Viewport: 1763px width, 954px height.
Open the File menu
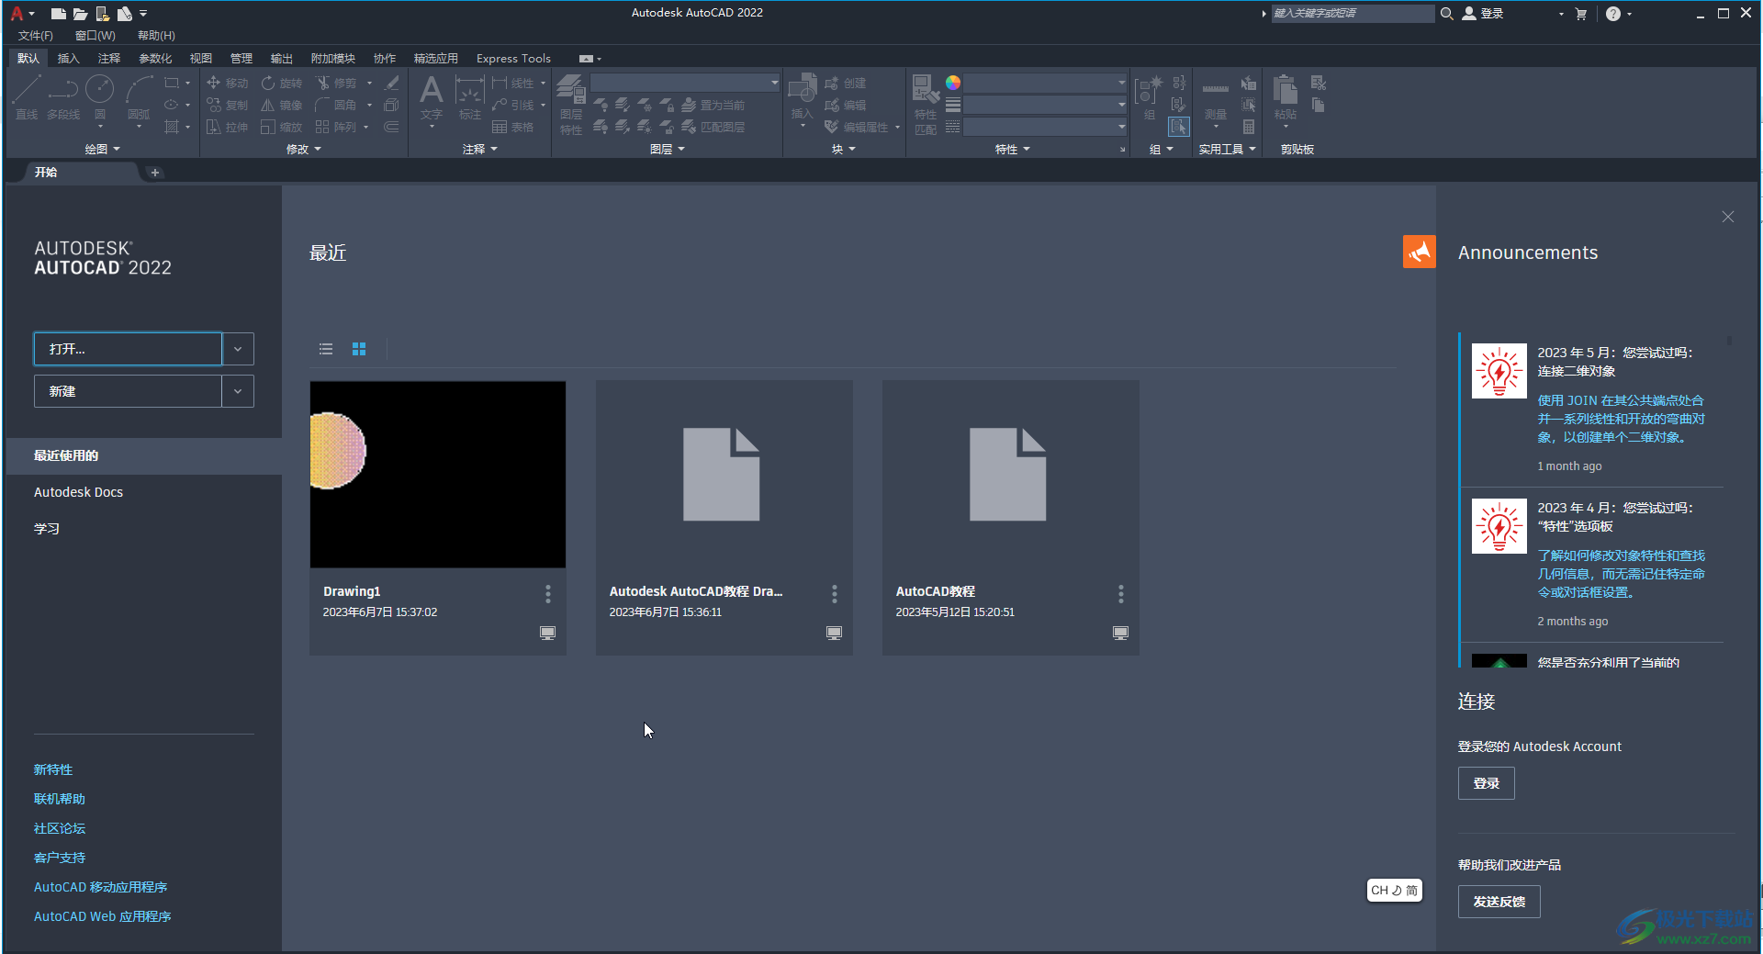tap(36, 36)
